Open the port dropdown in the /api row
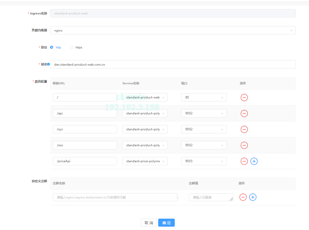Image resolution: width=309 pixels, height=230 pixels. click(x=204, y=113)
